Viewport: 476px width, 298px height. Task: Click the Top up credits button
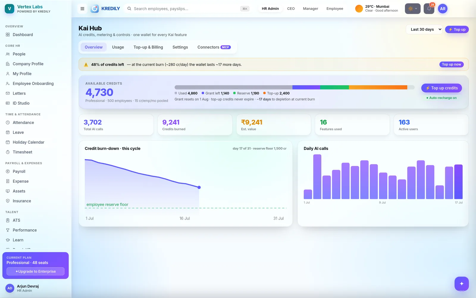(441, 88)
